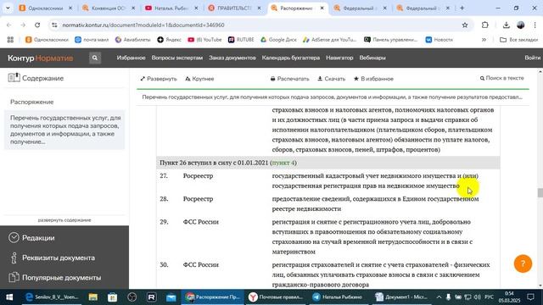Click Развернуть to expand the document
This screenshot has width=543, height=305.
pyautogui.click(x=159, y=79)
